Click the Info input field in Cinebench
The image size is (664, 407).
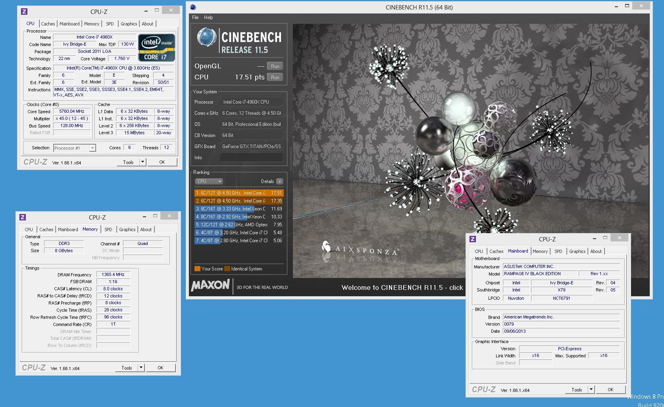coord(252,158)
